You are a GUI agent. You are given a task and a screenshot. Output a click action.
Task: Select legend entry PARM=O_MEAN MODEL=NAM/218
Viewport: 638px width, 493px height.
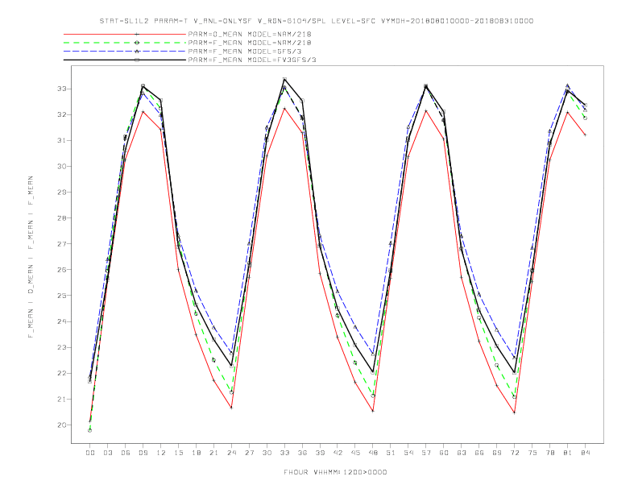250,34
